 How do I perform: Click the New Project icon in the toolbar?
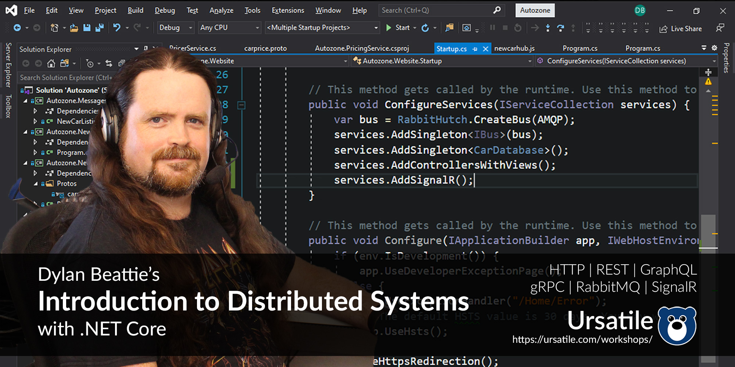point(54,27)
